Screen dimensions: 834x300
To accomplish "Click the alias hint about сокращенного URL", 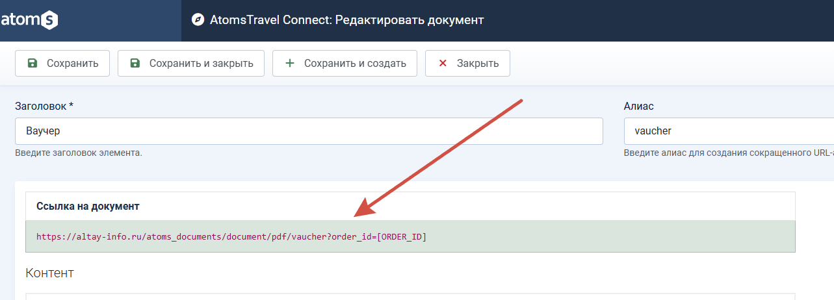I will [729, 153].
